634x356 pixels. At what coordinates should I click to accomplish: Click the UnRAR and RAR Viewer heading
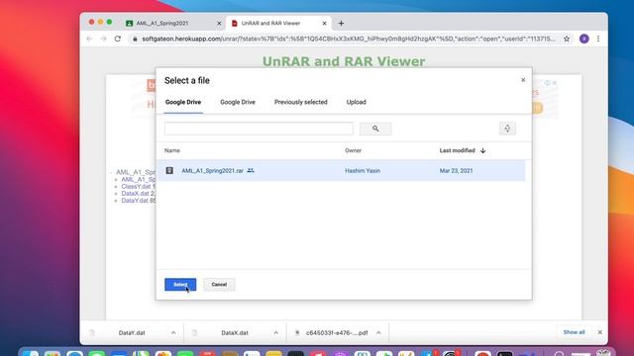tap(344, 61)
